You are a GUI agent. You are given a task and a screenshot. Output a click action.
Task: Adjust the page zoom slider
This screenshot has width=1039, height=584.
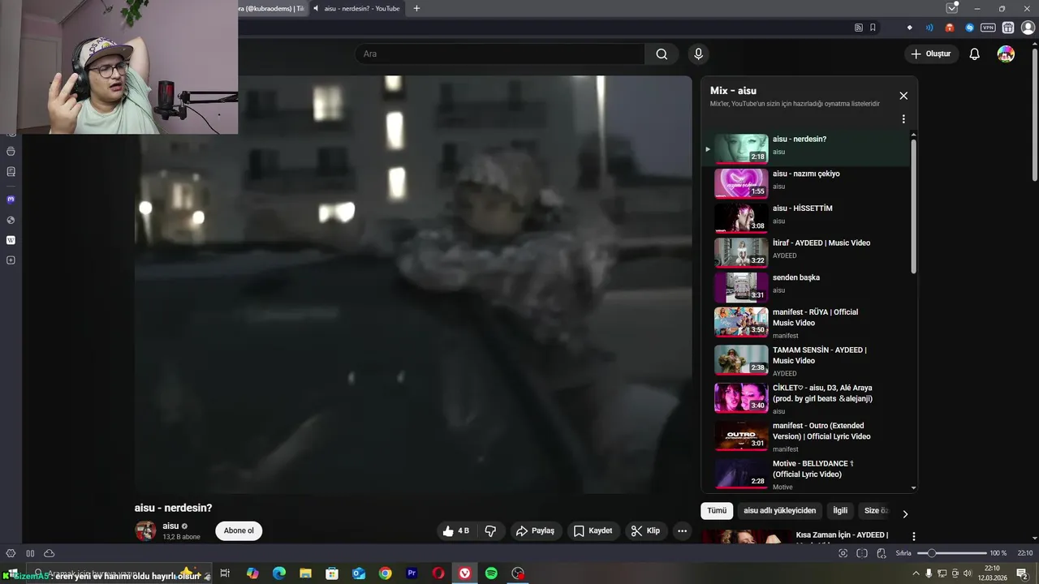click(951, 553)
